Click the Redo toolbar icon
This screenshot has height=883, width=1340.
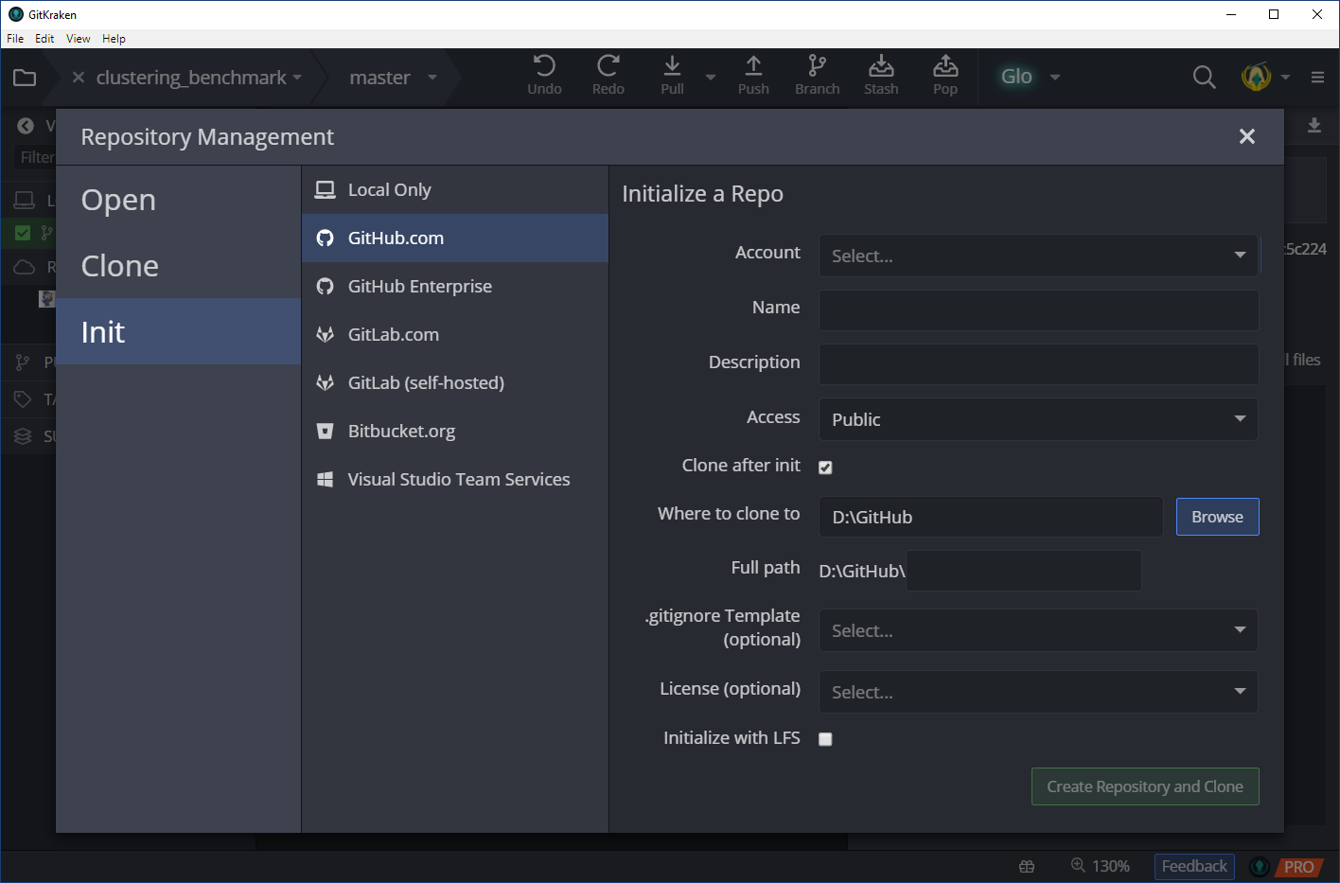click(x=608, y=76)
